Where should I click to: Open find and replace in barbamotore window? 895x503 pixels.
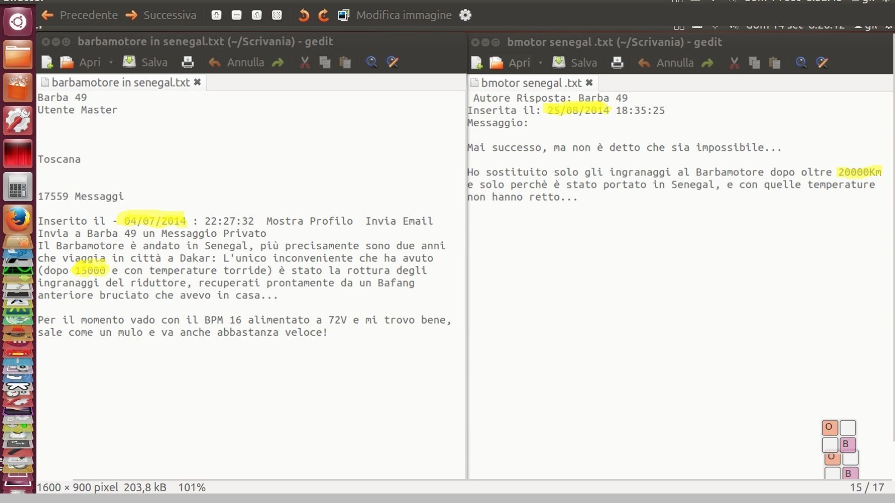pyautogui.click(x=393, y=62)
